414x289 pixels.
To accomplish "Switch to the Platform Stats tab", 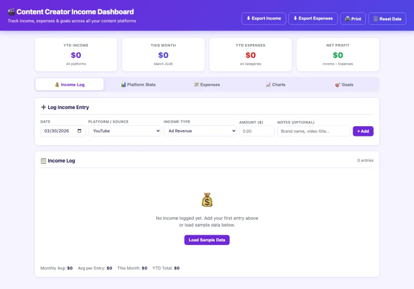I will click(x=138, y=85).
